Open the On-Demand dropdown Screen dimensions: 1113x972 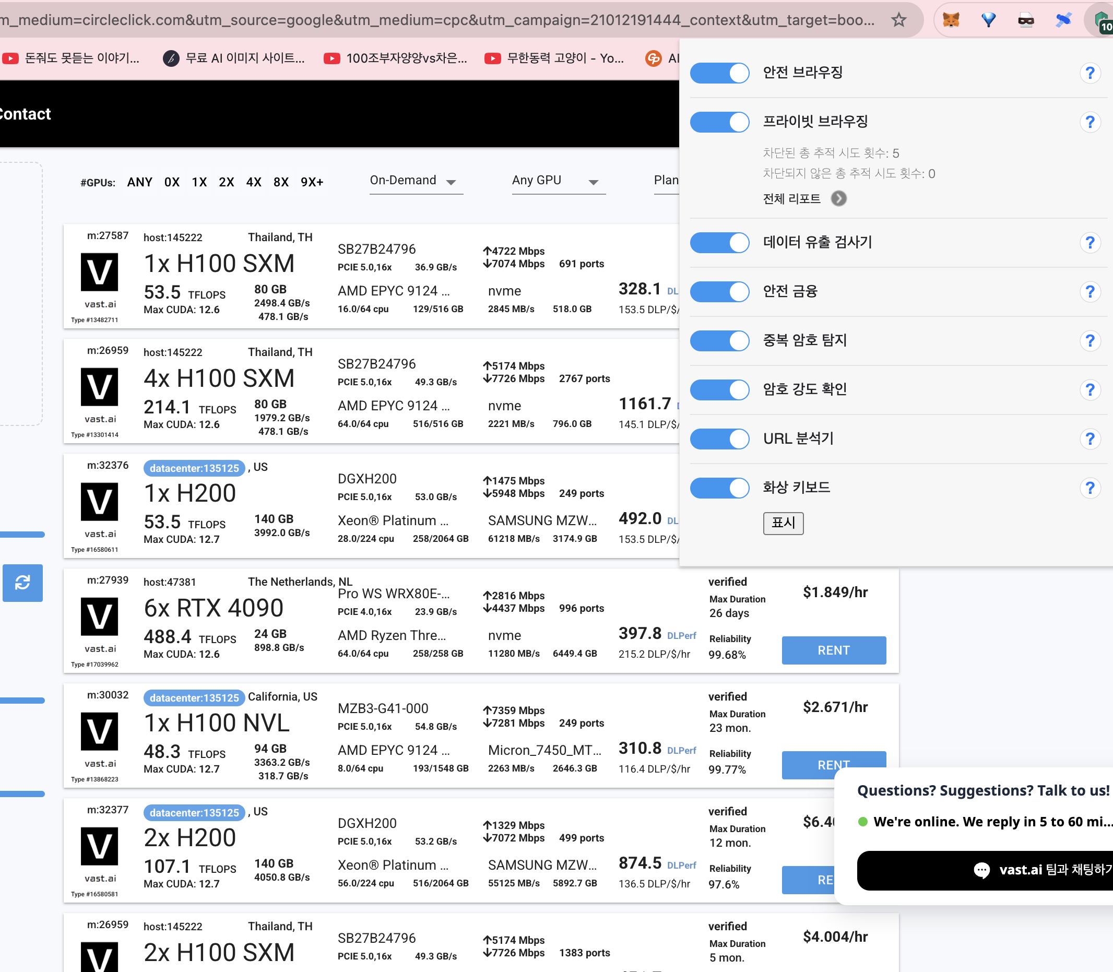pyautogui.click(x=416, y=181)
